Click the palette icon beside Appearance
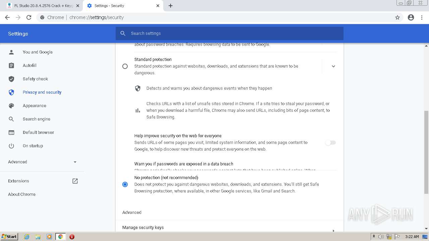429x241 pixels. [11, 106]
